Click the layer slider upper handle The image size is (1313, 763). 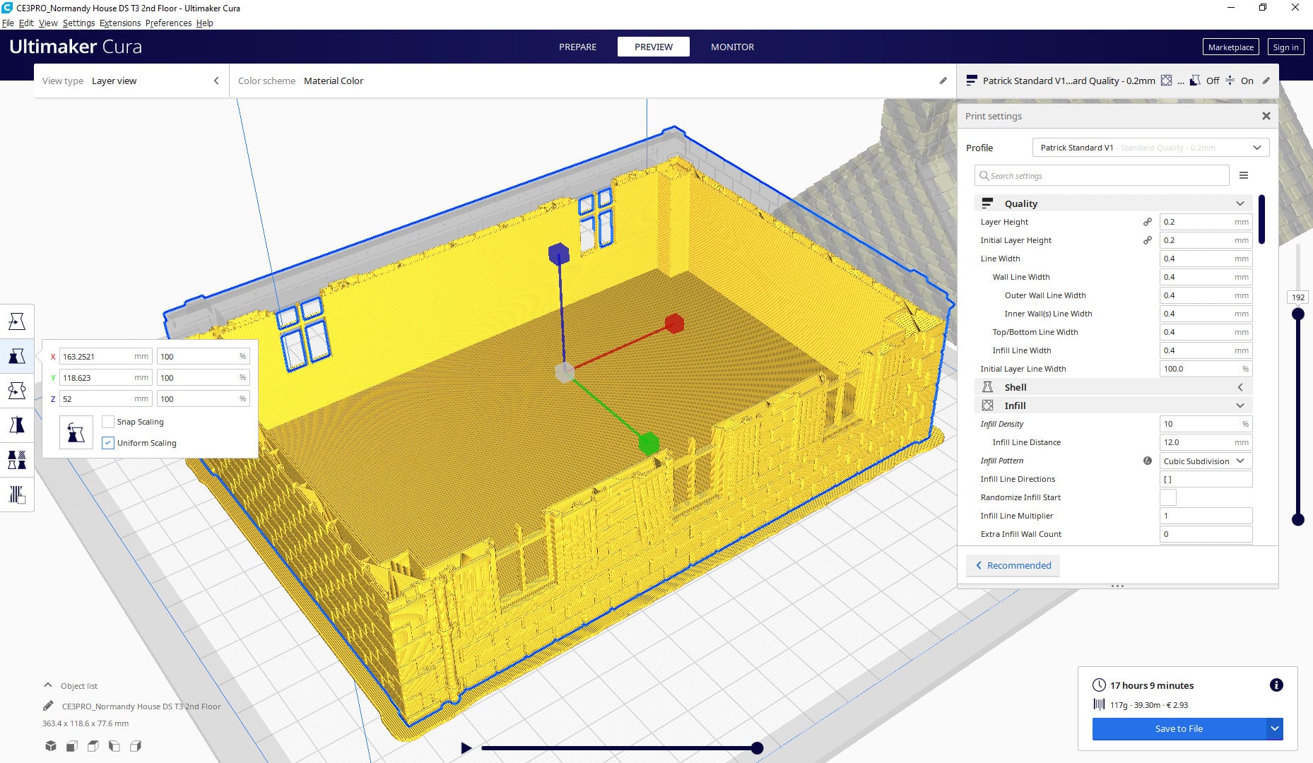click(1298, 314)
